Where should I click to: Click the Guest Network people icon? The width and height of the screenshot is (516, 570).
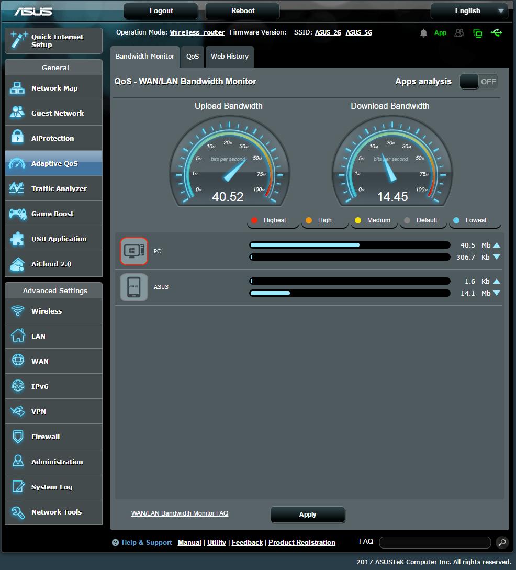click(17, 113)
